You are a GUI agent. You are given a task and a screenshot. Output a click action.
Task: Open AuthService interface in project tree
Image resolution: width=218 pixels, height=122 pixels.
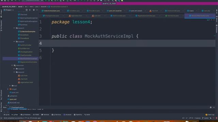pos(24,48)
